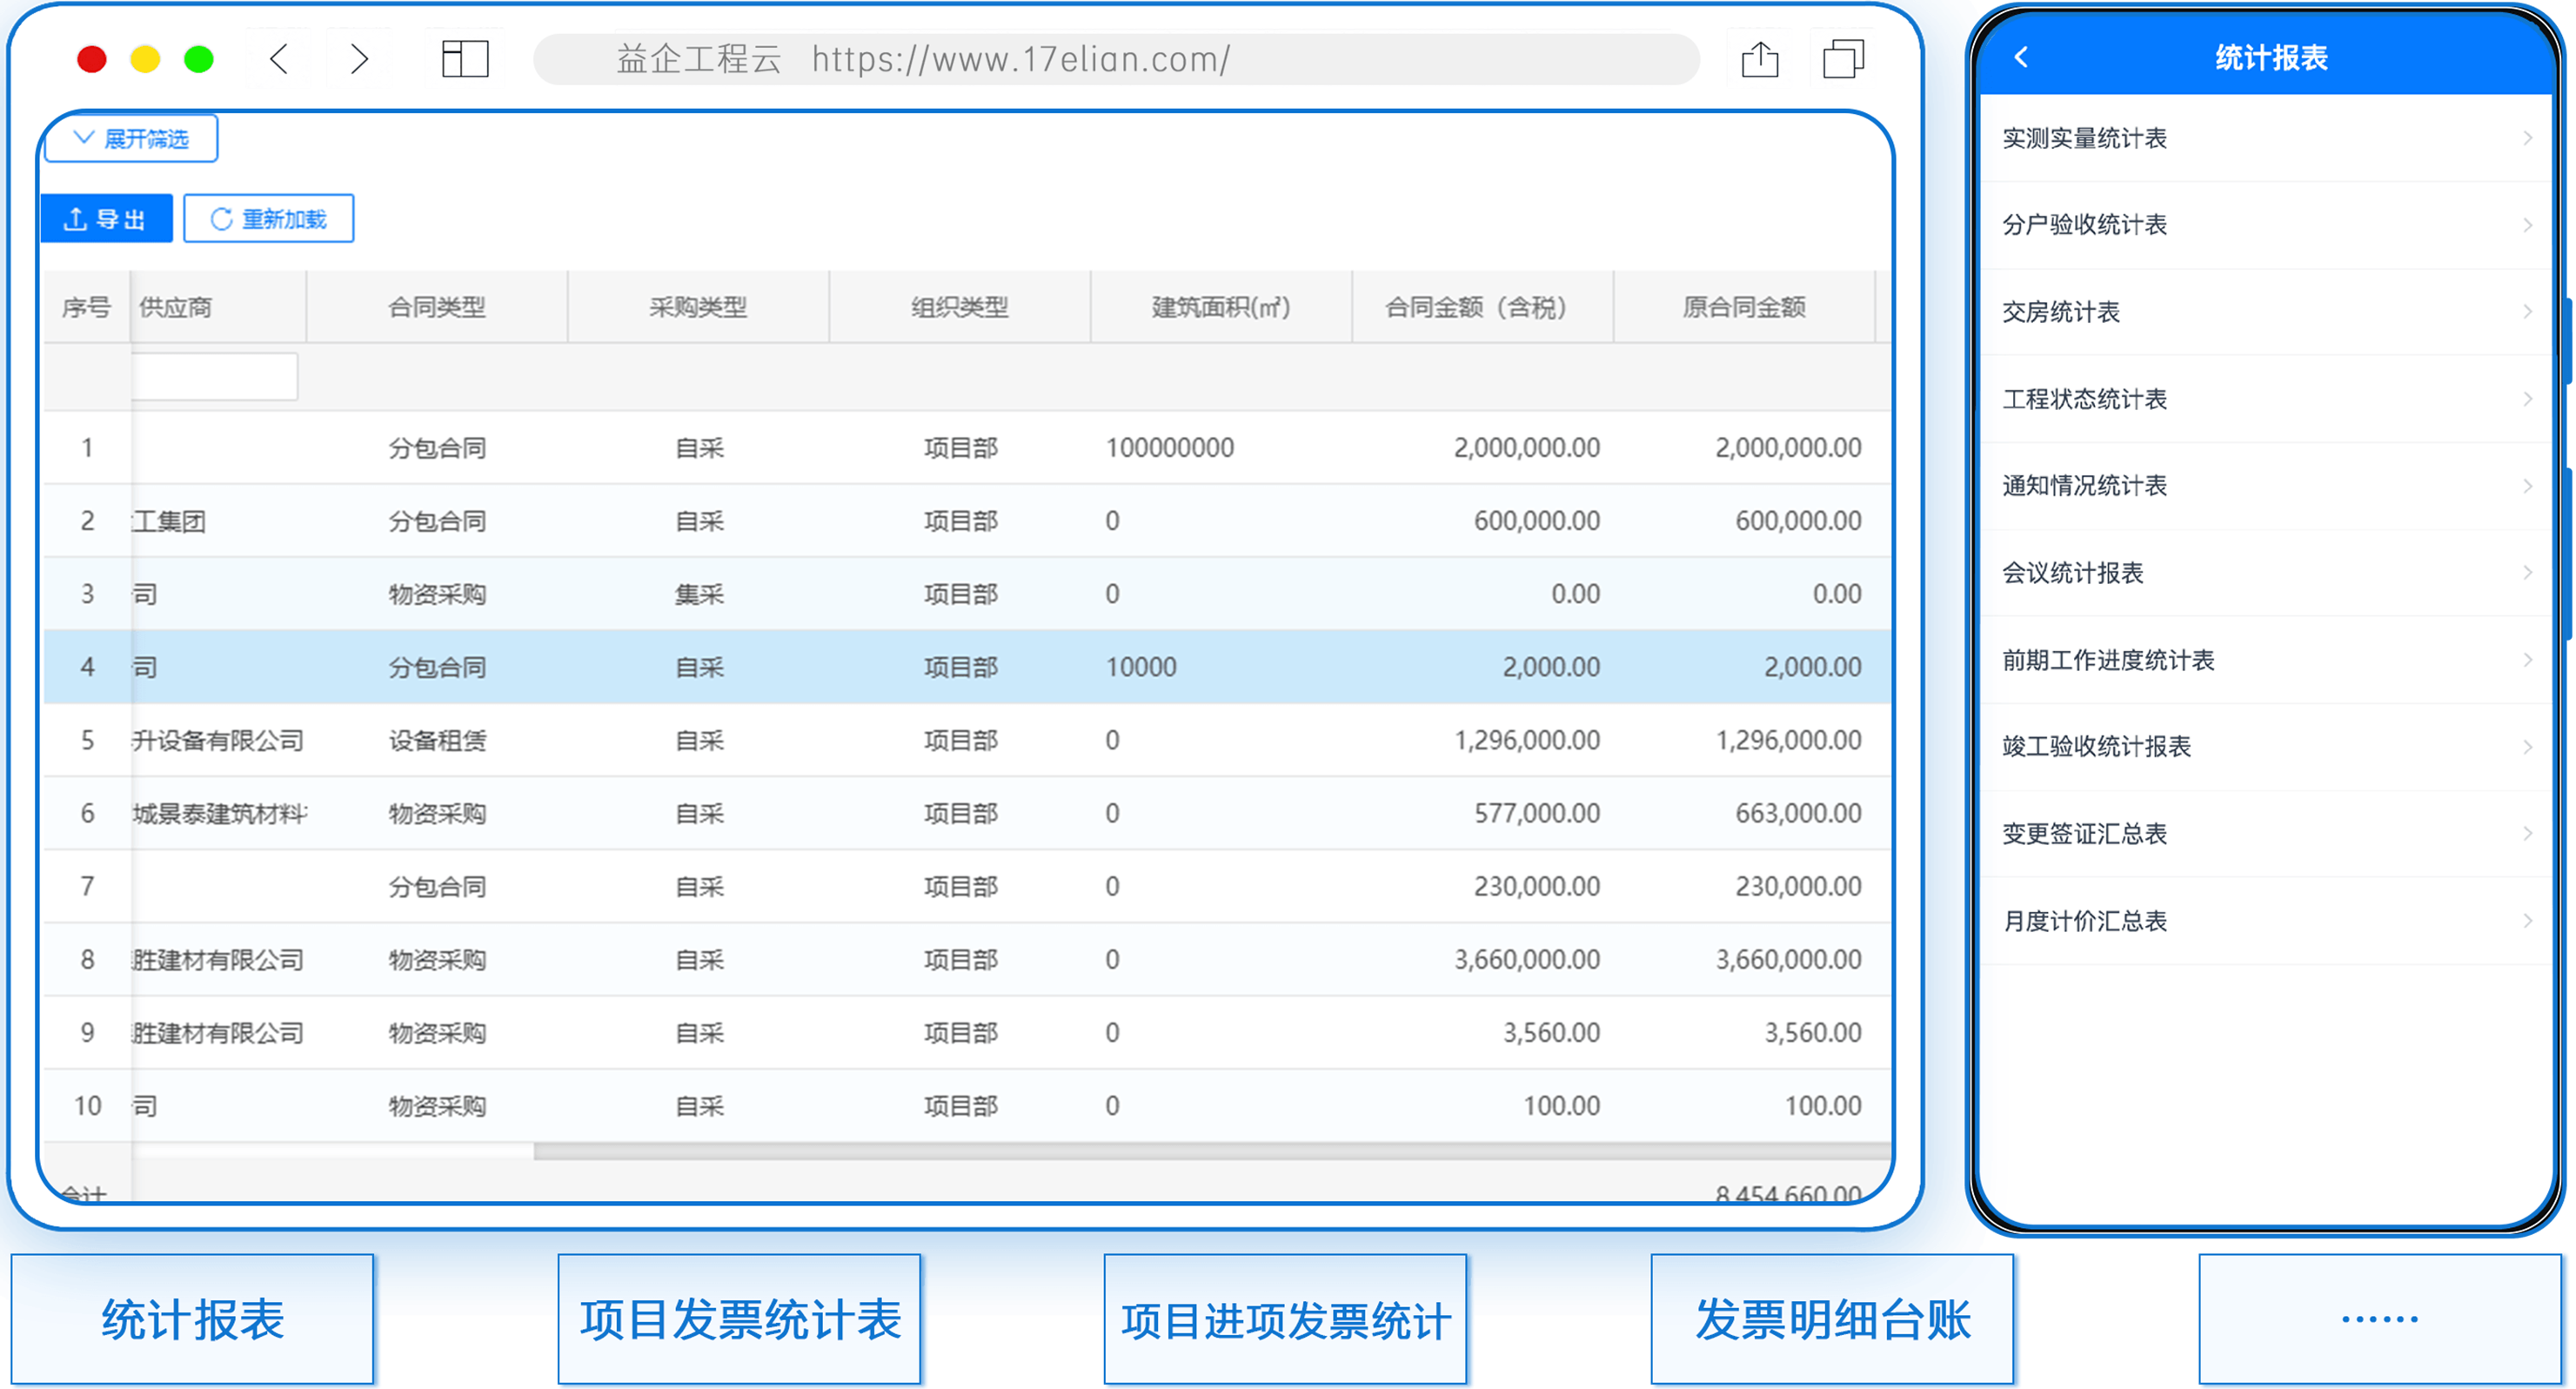This screenshot has height=1389, width=2576.
Task: Click the 统计报表 phone header title
Action: point(2271,57)
